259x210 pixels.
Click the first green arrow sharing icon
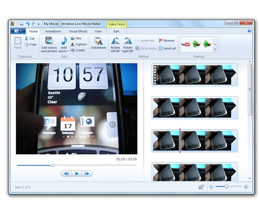coord(196,44)
